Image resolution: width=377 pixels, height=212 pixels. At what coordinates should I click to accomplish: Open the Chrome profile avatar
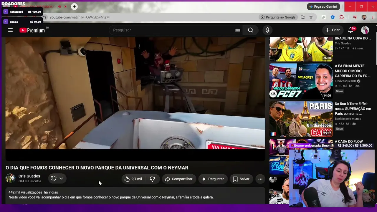[364, 17]
